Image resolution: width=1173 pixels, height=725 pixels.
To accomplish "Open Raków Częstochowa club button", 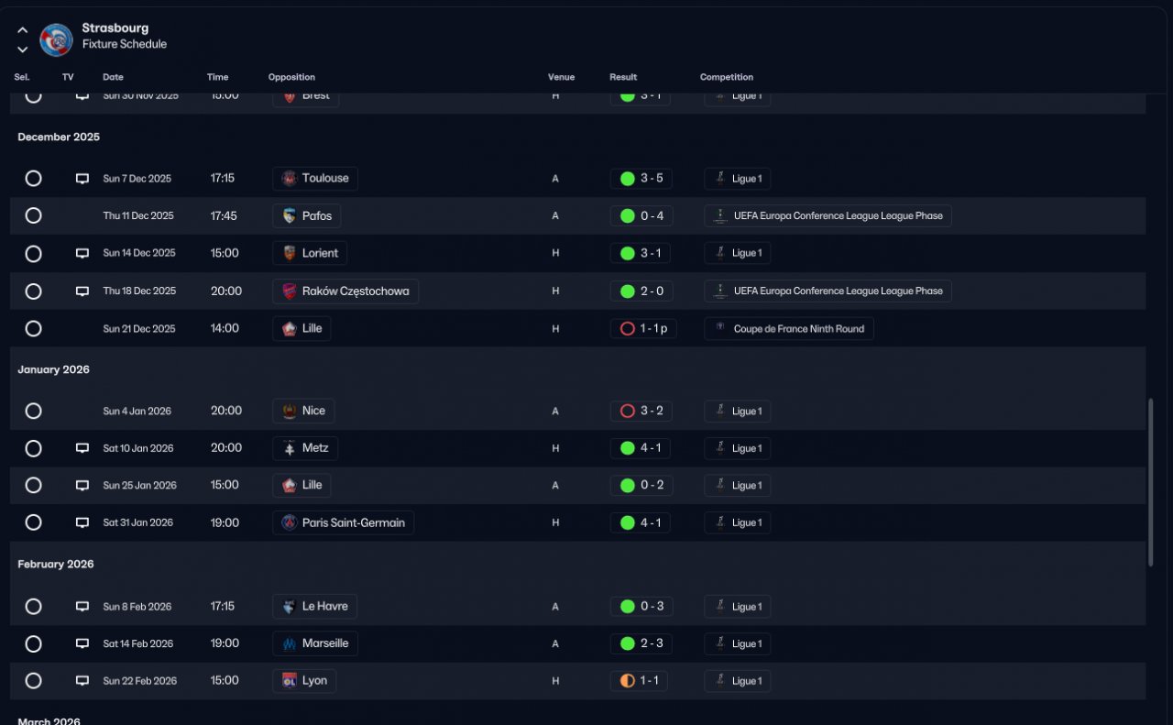I will pos(345,291).
